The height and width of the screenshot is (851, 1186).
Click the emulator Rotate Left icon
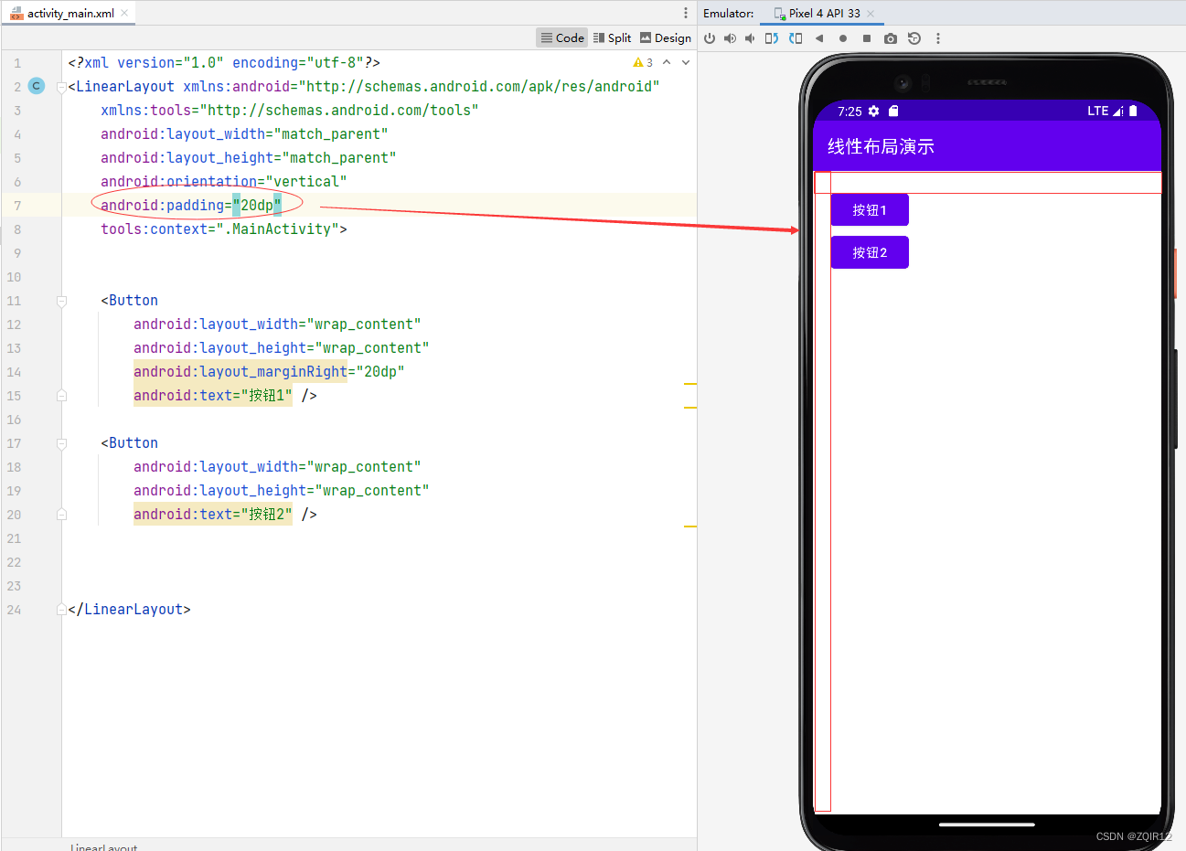[772, 38]
